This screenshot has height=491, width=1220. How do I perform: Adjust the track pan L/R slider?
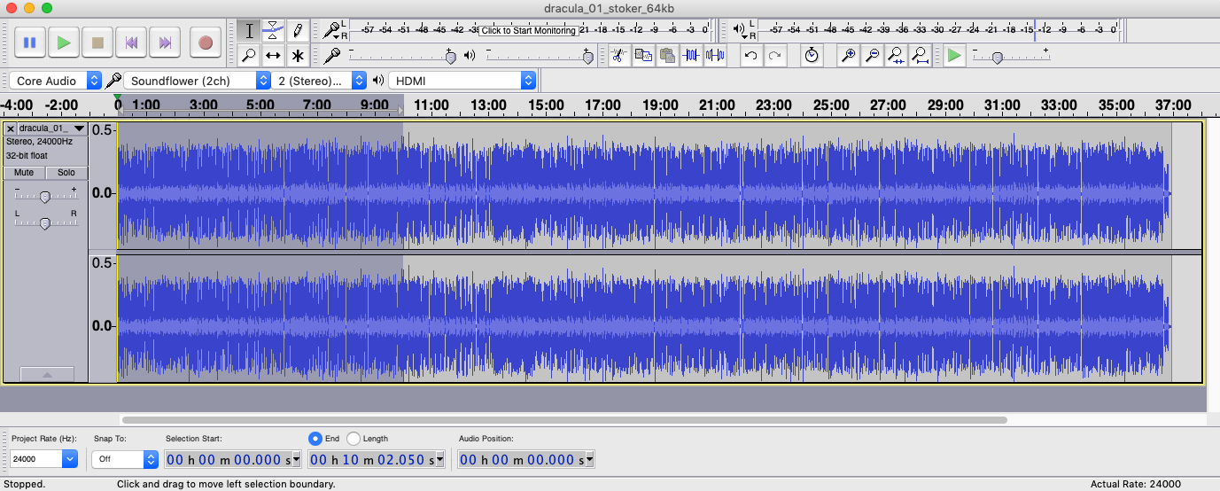pyautogui.click(x=44, y=222)
